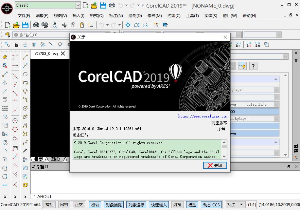Click the Print icon in standard toolbar
300x210 pixels.
(36, 25)
